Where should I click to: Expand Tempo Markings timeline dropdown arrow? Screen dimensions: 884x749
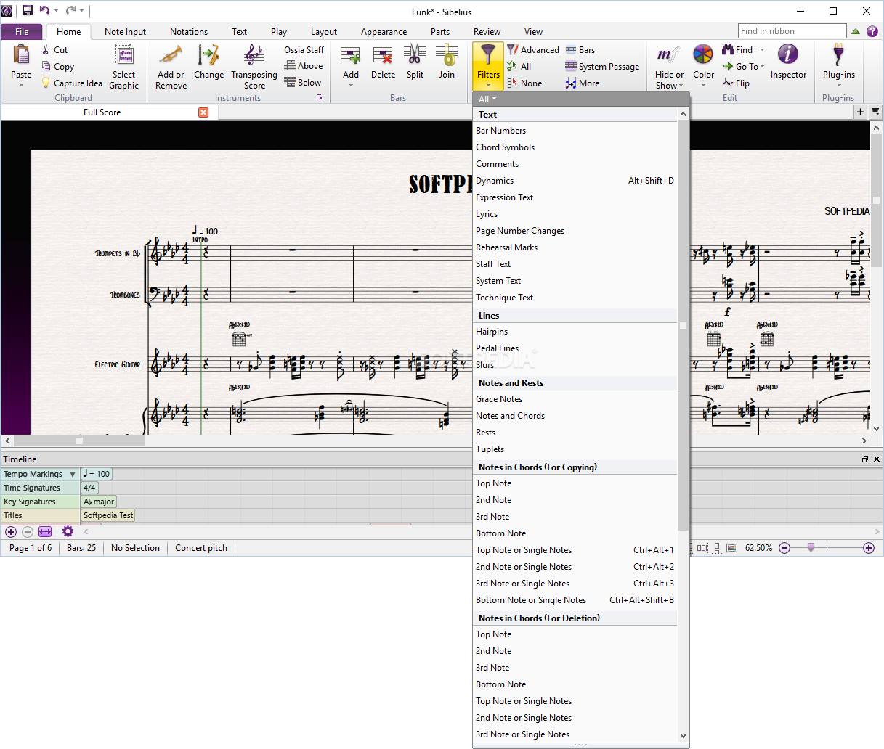(x=73, y=474)
